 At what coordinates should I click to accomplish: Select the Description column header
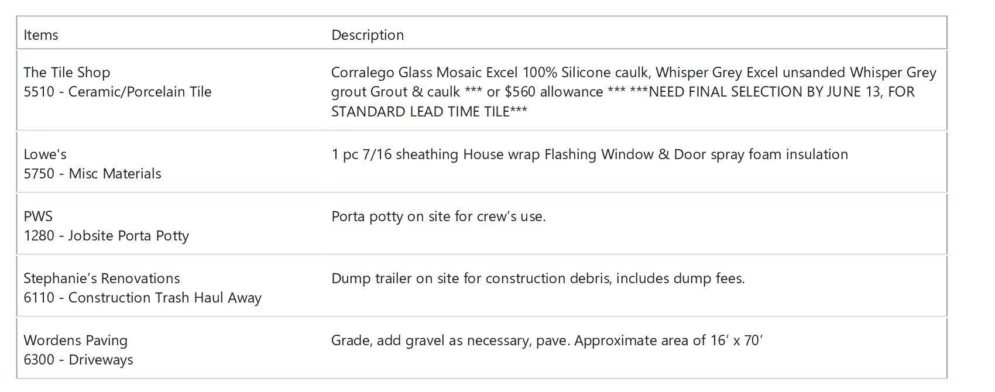(368, 35)
